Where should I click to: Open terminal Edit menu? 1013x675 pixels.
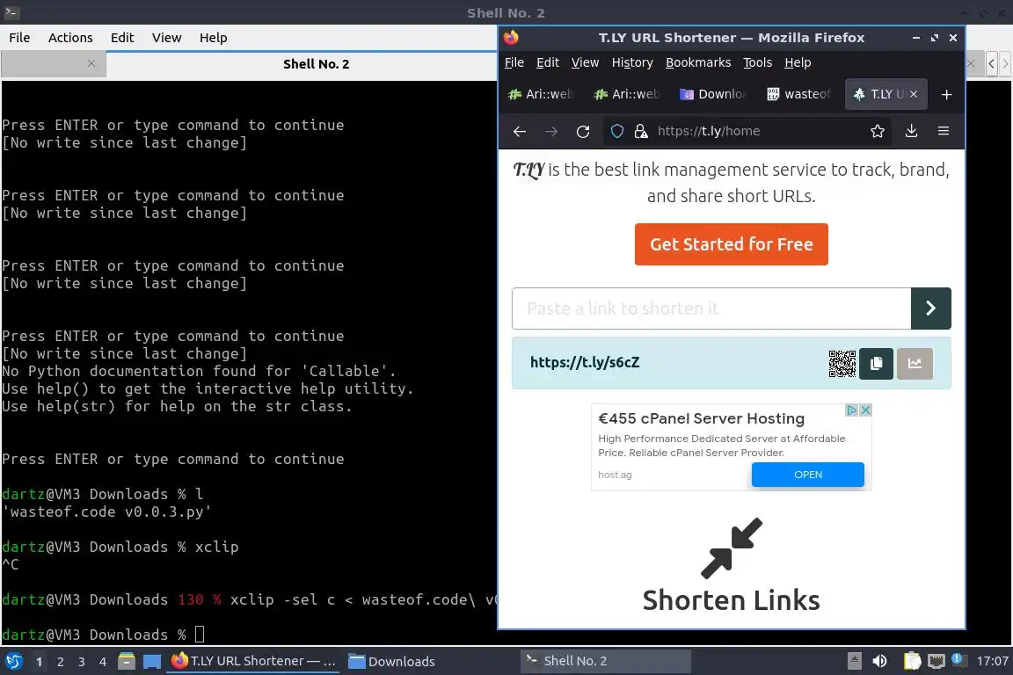coord(122,38)
